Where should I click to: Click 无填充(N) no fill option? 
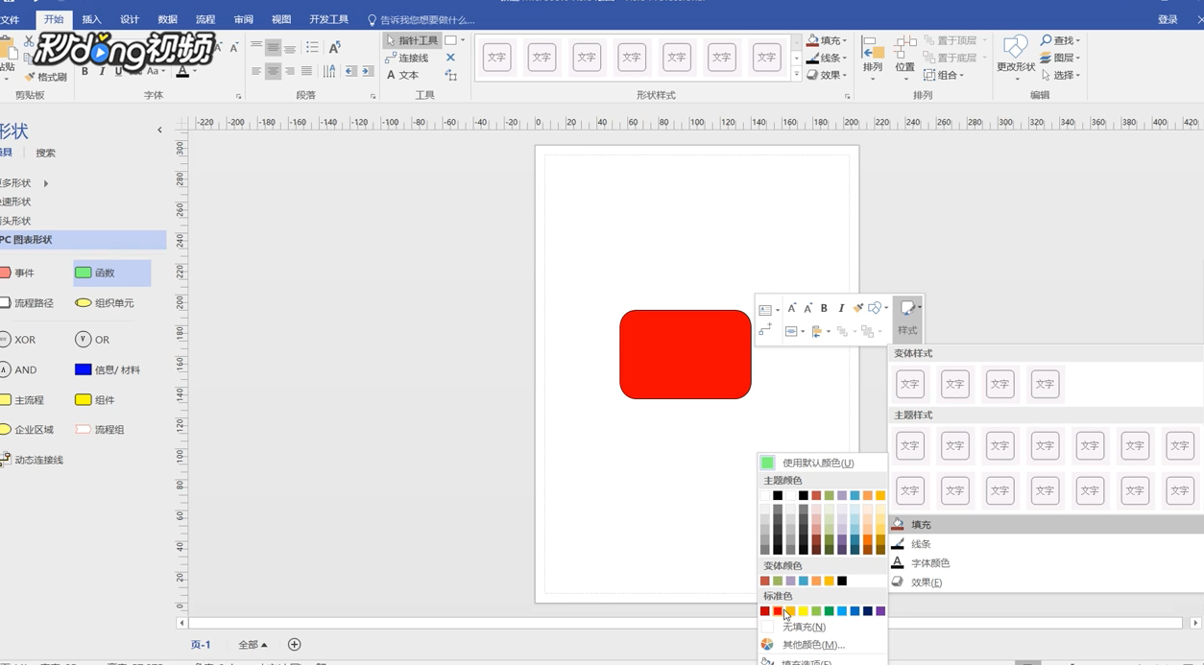(x=822, y=627)
